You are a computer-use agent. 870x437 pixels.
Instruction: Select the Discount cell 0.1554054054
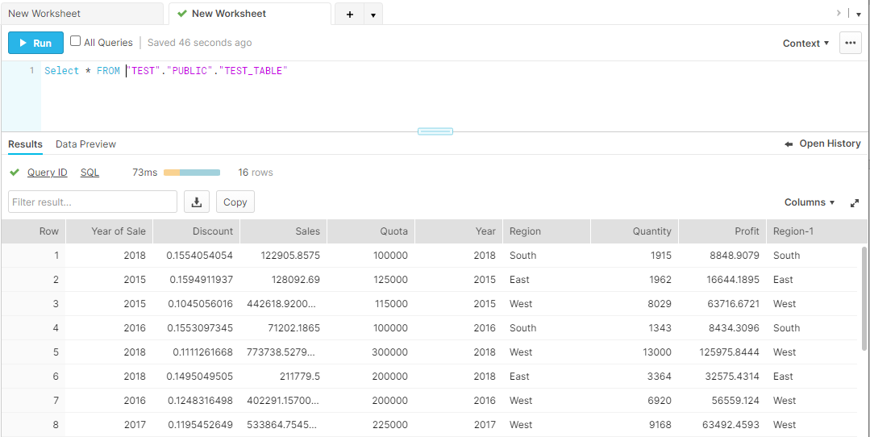point(197,256)
